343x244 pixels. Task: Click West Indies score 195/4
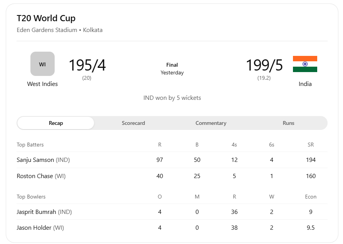pos(87,66)
